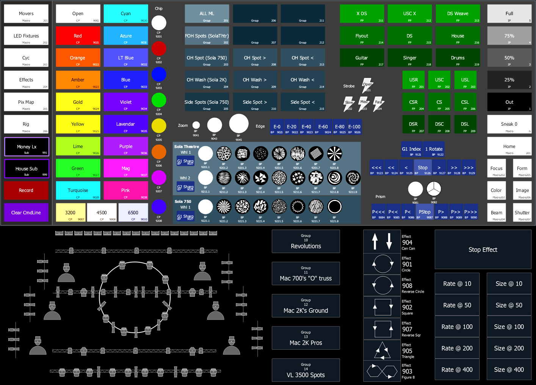Pick the stars gobo 9211.6

[298, 178]
